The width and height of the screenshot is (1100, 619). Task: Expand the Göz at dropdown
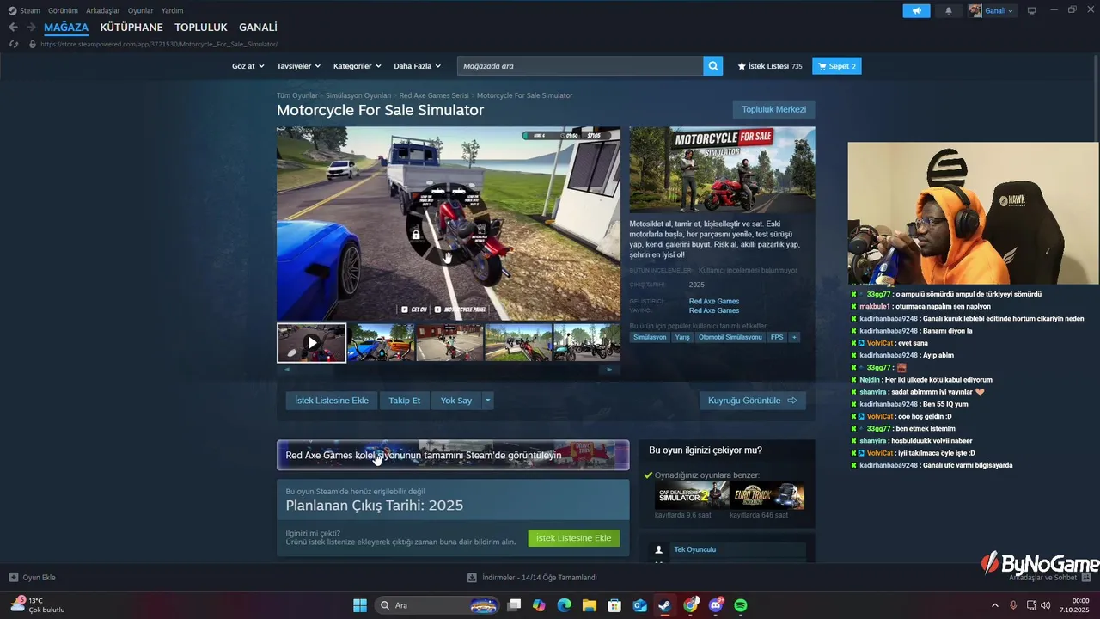(x=247, y=66)
